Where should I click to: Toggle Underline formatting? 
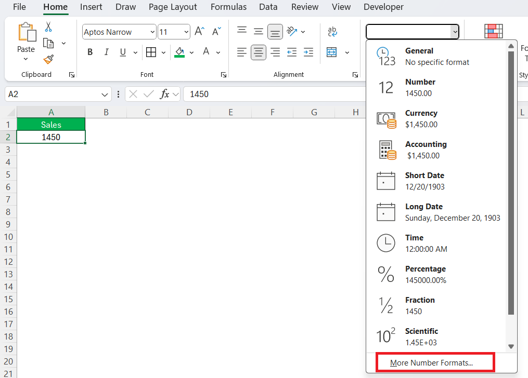tap(123, 52)
